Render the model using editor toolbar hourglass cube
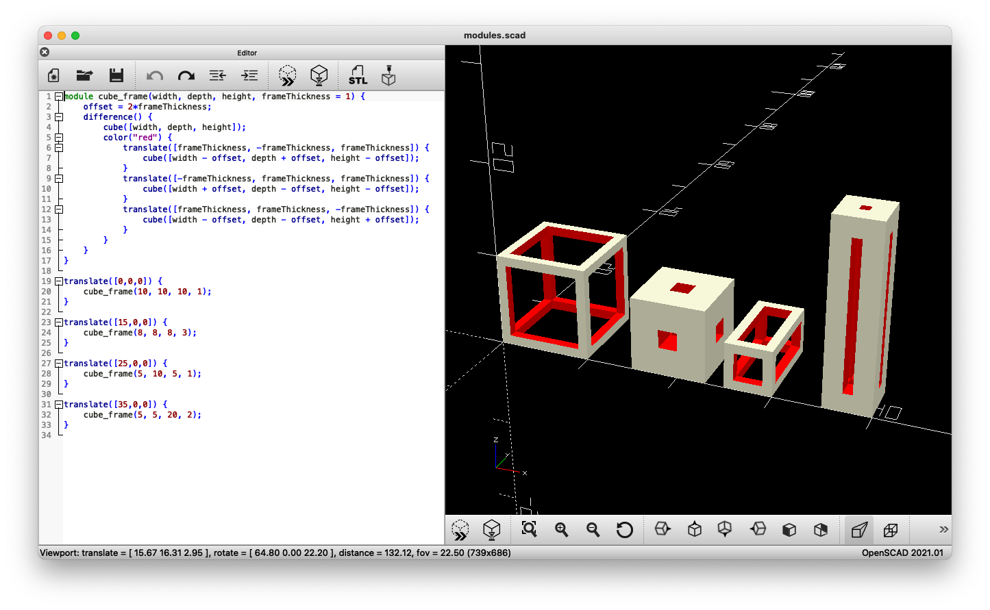The height and width of the screenshot is (610, 990). pyautogui.click(x=319, y=76)
